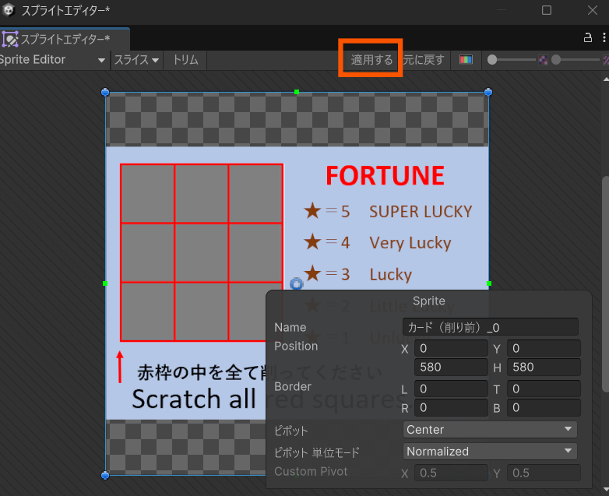This screenshot has height=496, width=609.
Task: Click the トリム button
Action: coord(185,60)
